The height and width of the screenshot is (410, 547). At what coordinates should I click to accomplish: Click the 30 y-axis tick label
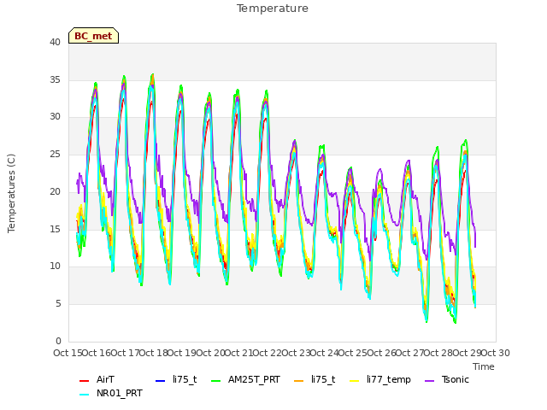(x=55, y=117)
